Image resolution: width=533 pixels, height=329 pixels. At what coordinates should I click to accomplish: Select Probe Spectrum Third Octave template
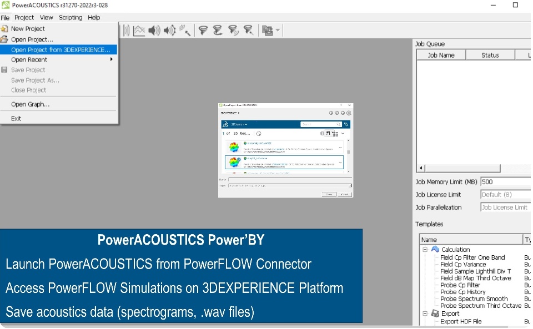tap(481, 306)
